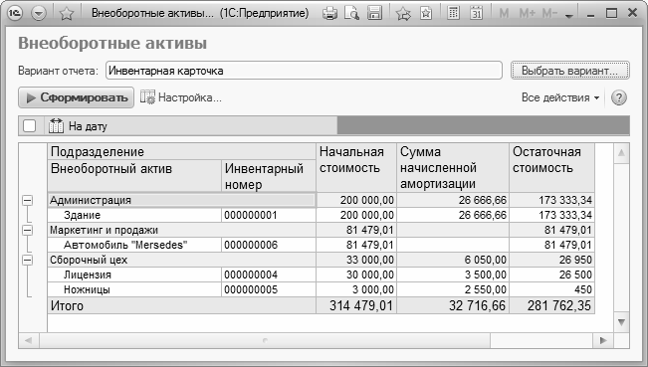
Task: Open the favorites list page-star icon
Action: tap(426, 14)
